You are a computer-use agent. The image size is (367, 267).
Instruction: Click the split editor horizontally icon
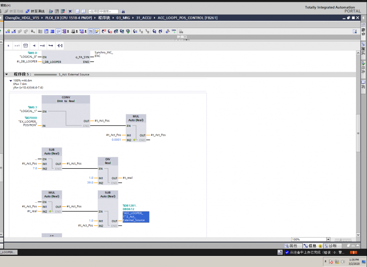tap(78, 11)
